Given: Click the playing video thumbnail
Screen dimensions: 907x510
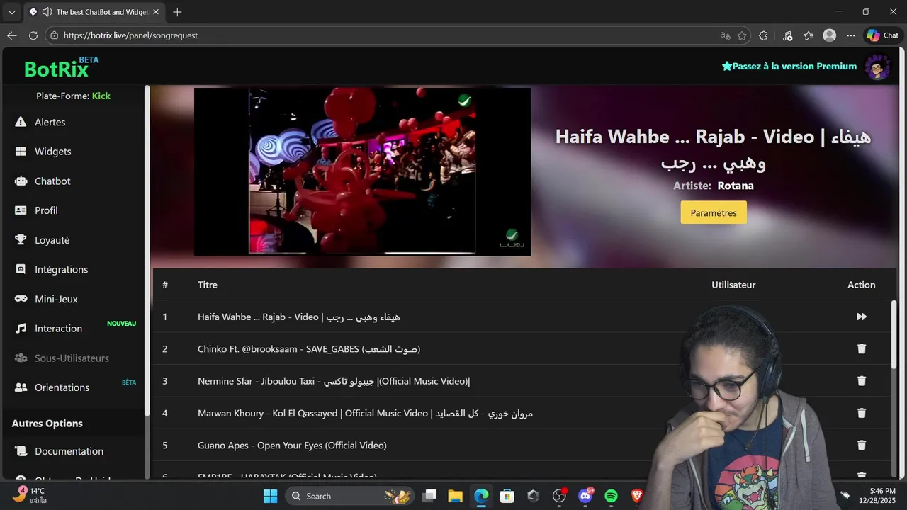Looking at the screenshot, I should click(362, 171).
